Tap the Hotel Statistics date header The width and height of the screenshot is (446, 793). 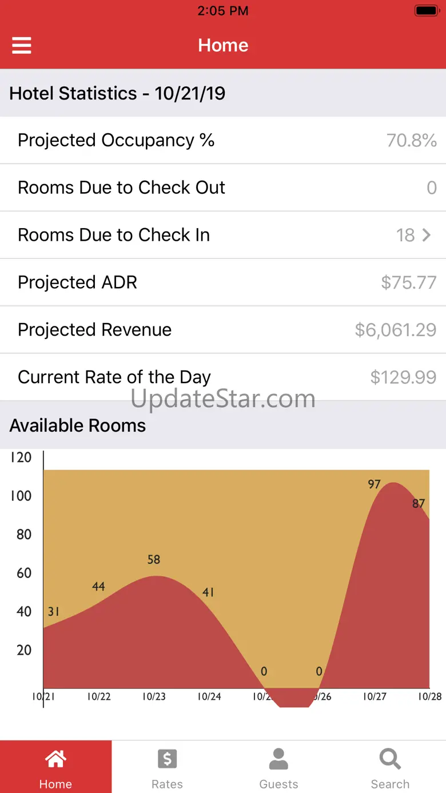point(117,93)
